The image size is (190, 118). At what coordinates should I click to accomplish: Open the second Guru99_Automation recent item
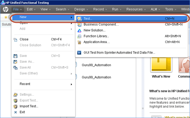(96, 77)
